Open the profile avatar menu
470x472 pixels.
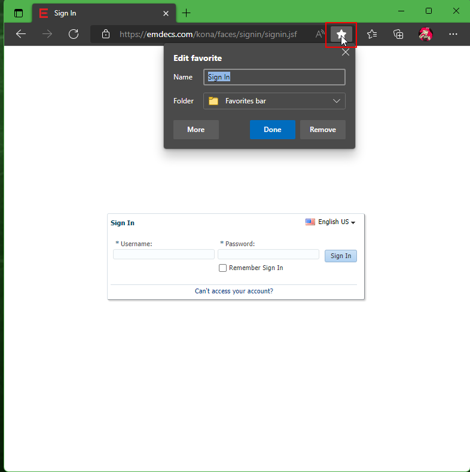point(425,34)
